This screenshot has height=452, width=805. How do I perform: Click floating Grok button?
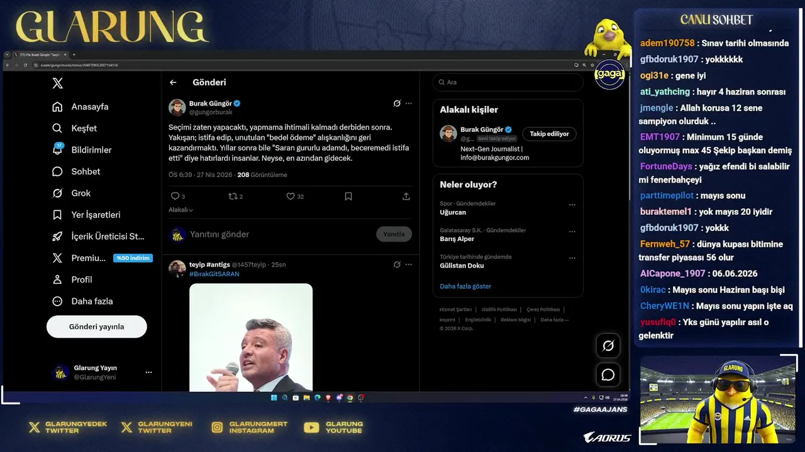click(x=608, y=345)
